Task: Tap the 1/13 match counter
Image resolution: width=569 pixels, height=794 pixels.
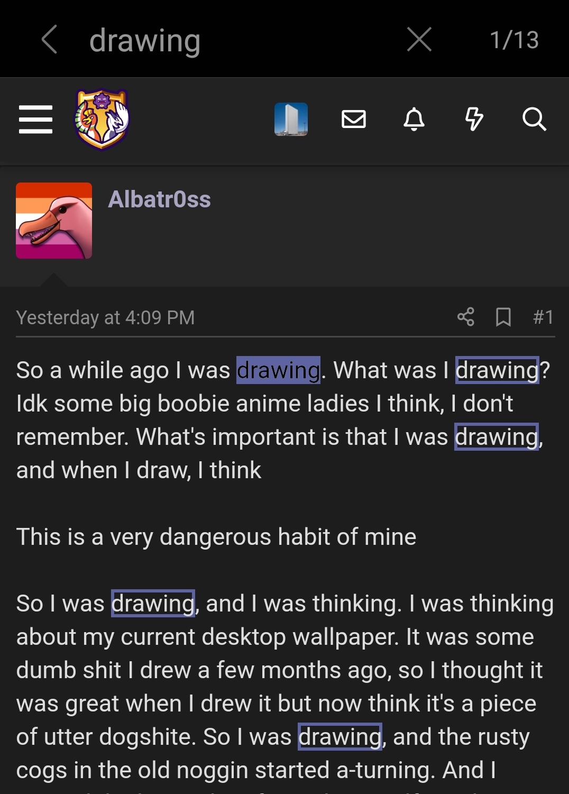Action: point(514,40)
